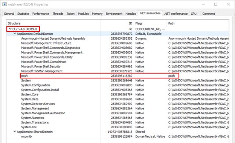Select Microsoft.PowerShell.ConsoleHost assembly row
This screenshot has height=143, width=235.
point(117,62)
